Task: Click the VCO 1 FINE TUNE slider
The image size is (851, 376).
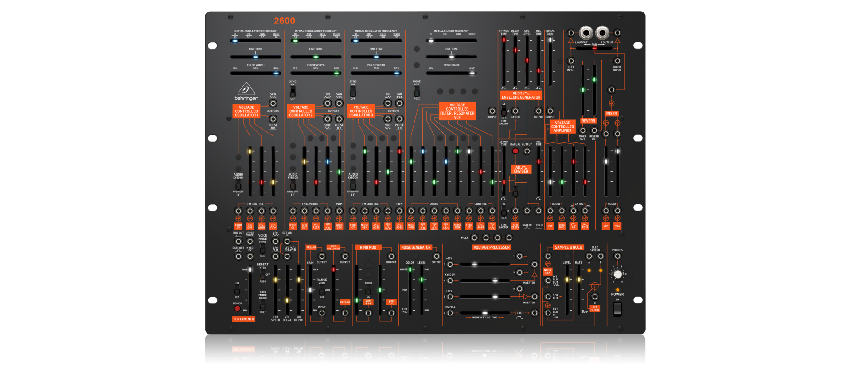Action: pos(255,57)
